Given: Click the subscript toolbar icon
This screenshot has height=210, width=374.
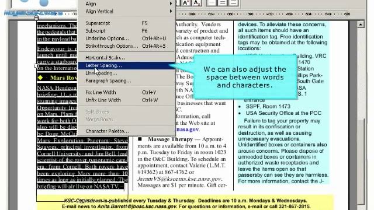Looking at the screenshot, I should click(x=196, y=2).
